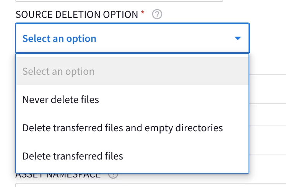Click the last entry in the deletion options list
Screen dimensions: 286x187
(x=132, y=156)
